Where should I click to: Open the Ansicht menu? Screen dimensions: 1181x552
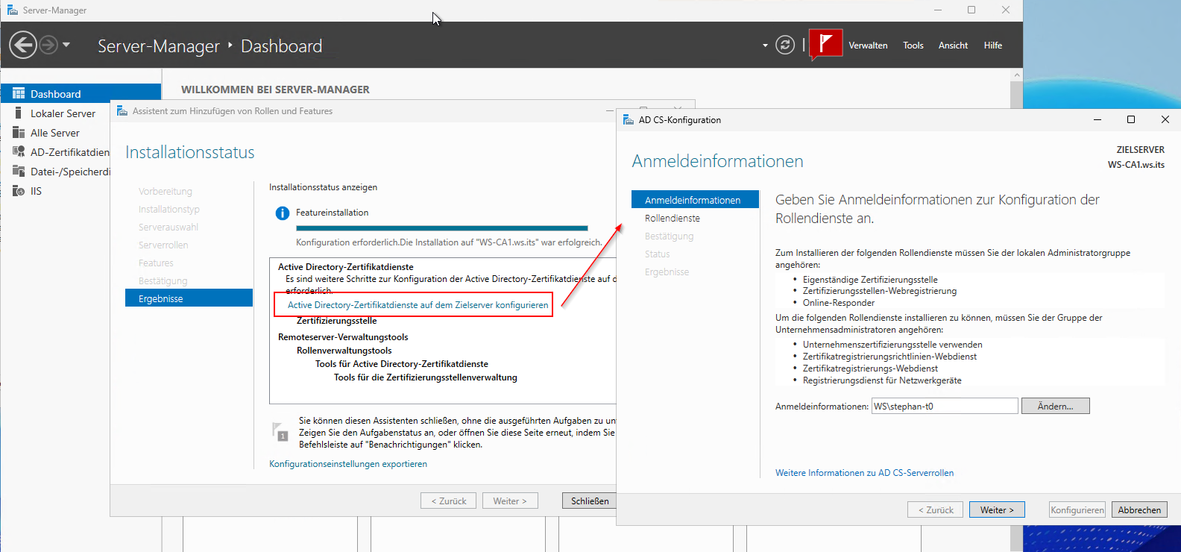click(x=953, y=46)
